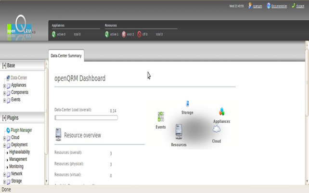This screenshot has width=309, height=193.
Task: Select the Data-Center Summary tab
Action: click(x=66, y=56)
